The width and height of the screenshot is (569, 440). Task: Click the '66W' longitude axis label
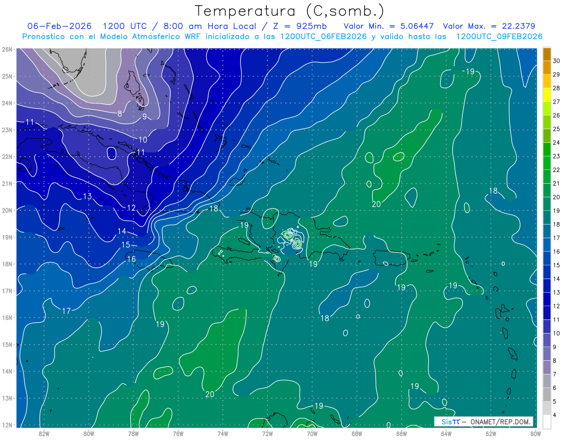(x=401, y=433)
